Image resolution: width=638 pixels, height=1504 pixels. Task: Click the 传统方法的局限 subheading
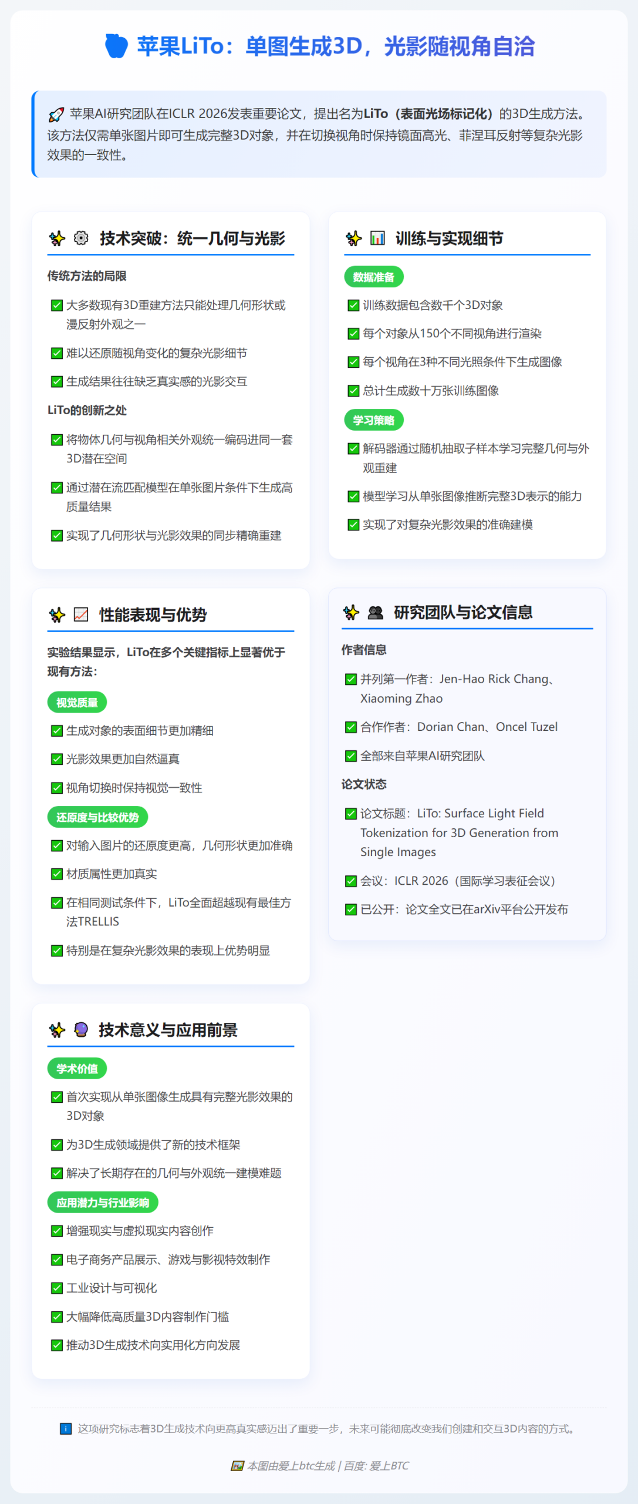pyautogui.click(x=87, y=276)
